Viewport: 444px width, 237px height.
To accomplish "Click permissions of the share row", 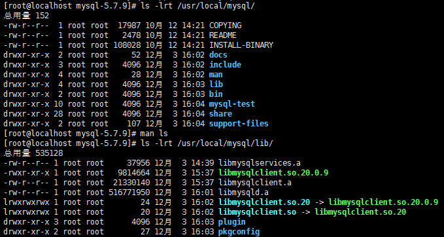I will point(26,114).
